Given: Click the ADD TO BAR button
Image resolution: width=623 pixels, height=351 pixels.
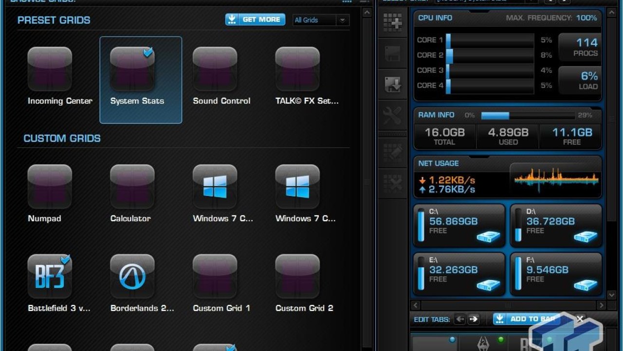Looking at the screenshot, I should coord(527,319).
